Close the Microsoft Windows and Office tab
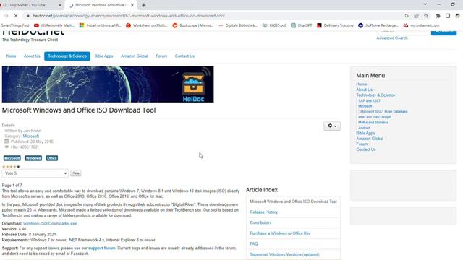This screenshot has width=463, height=260. point(132,5)
